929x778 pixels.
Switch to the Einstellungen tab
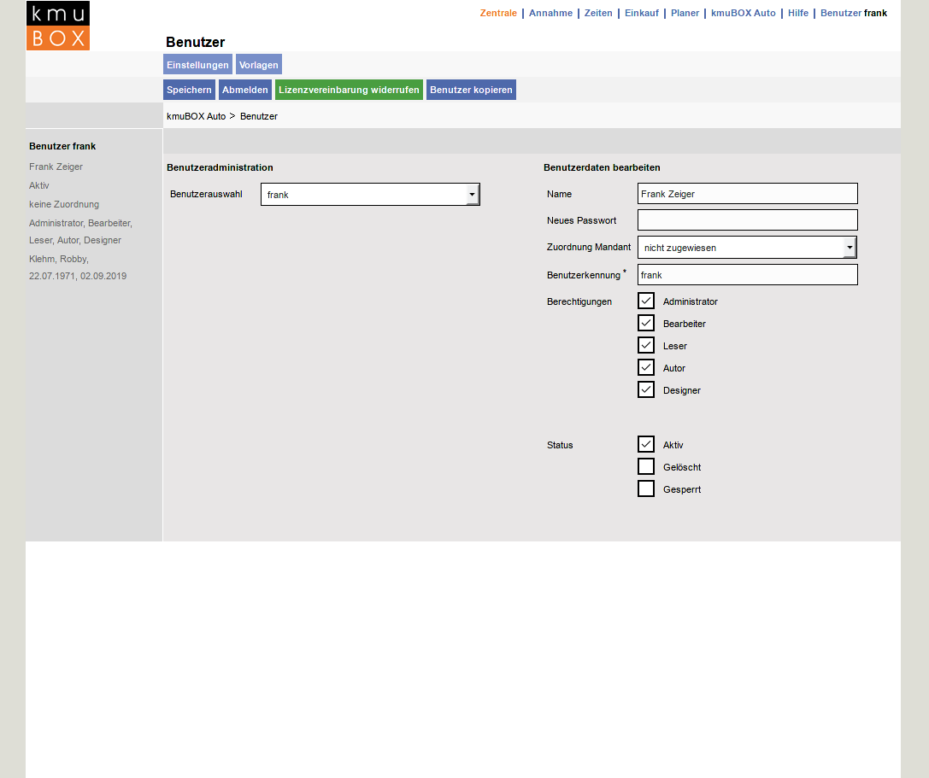tap(197, 65)
